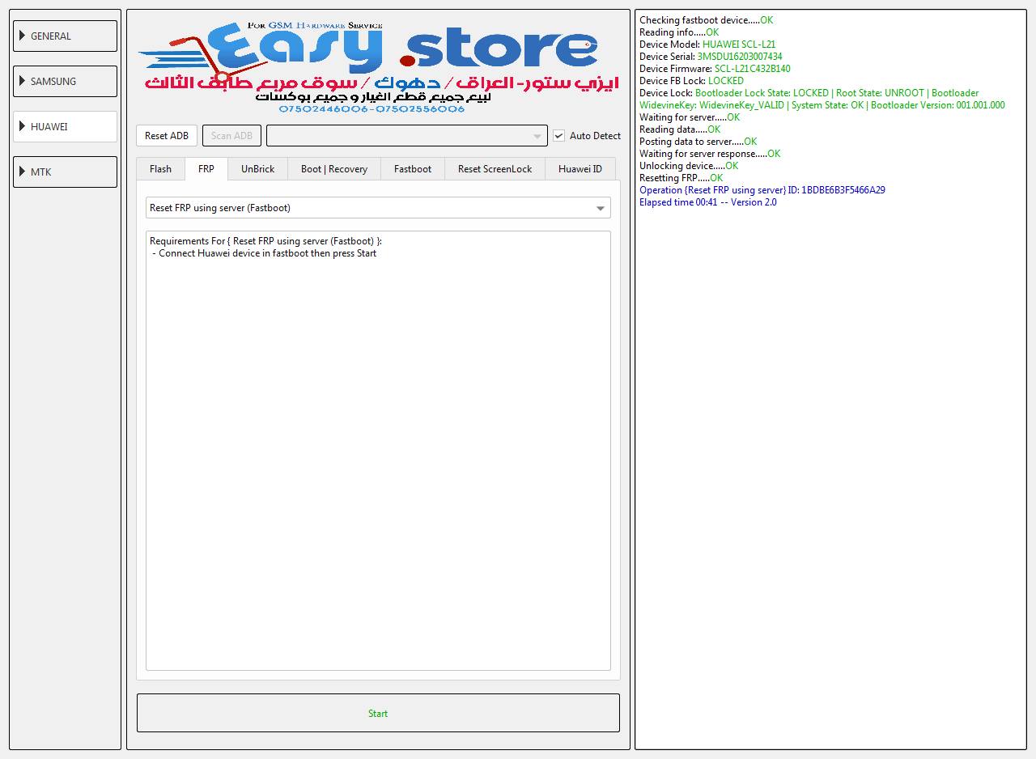Click the Elapsed time 00:41 line
The image size is (1036, 759).
tap(708, 202)
